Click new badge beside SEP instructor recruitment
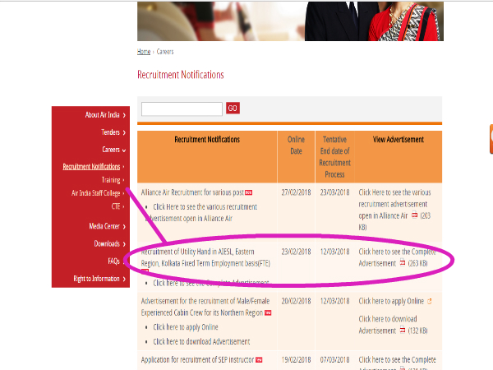 [x=259, y=360]
